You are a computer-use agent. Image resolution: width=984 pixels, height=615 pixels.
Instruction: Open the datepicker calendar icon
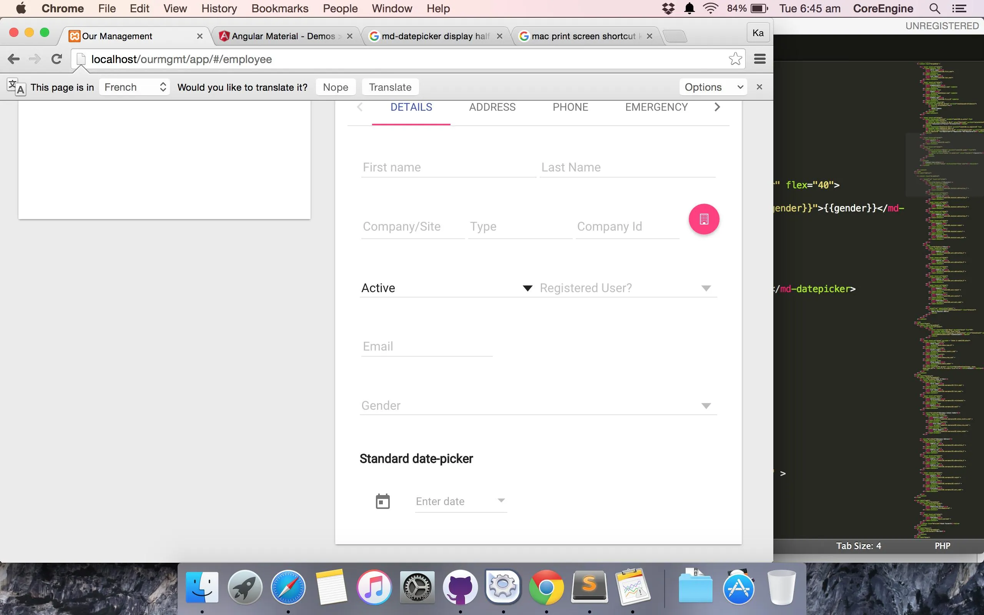pos(382,501)
